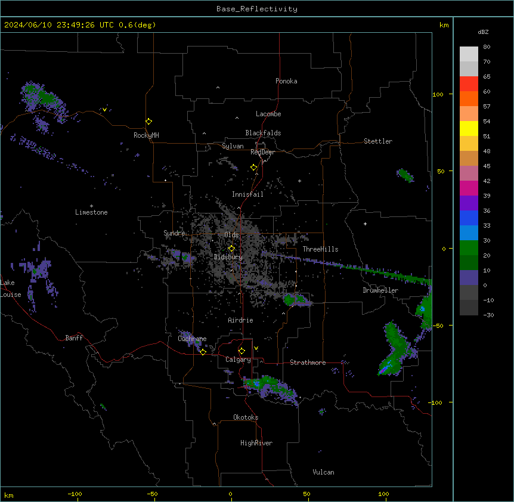Click the Banff label
514x502 pixels.
tap(74, 338)
